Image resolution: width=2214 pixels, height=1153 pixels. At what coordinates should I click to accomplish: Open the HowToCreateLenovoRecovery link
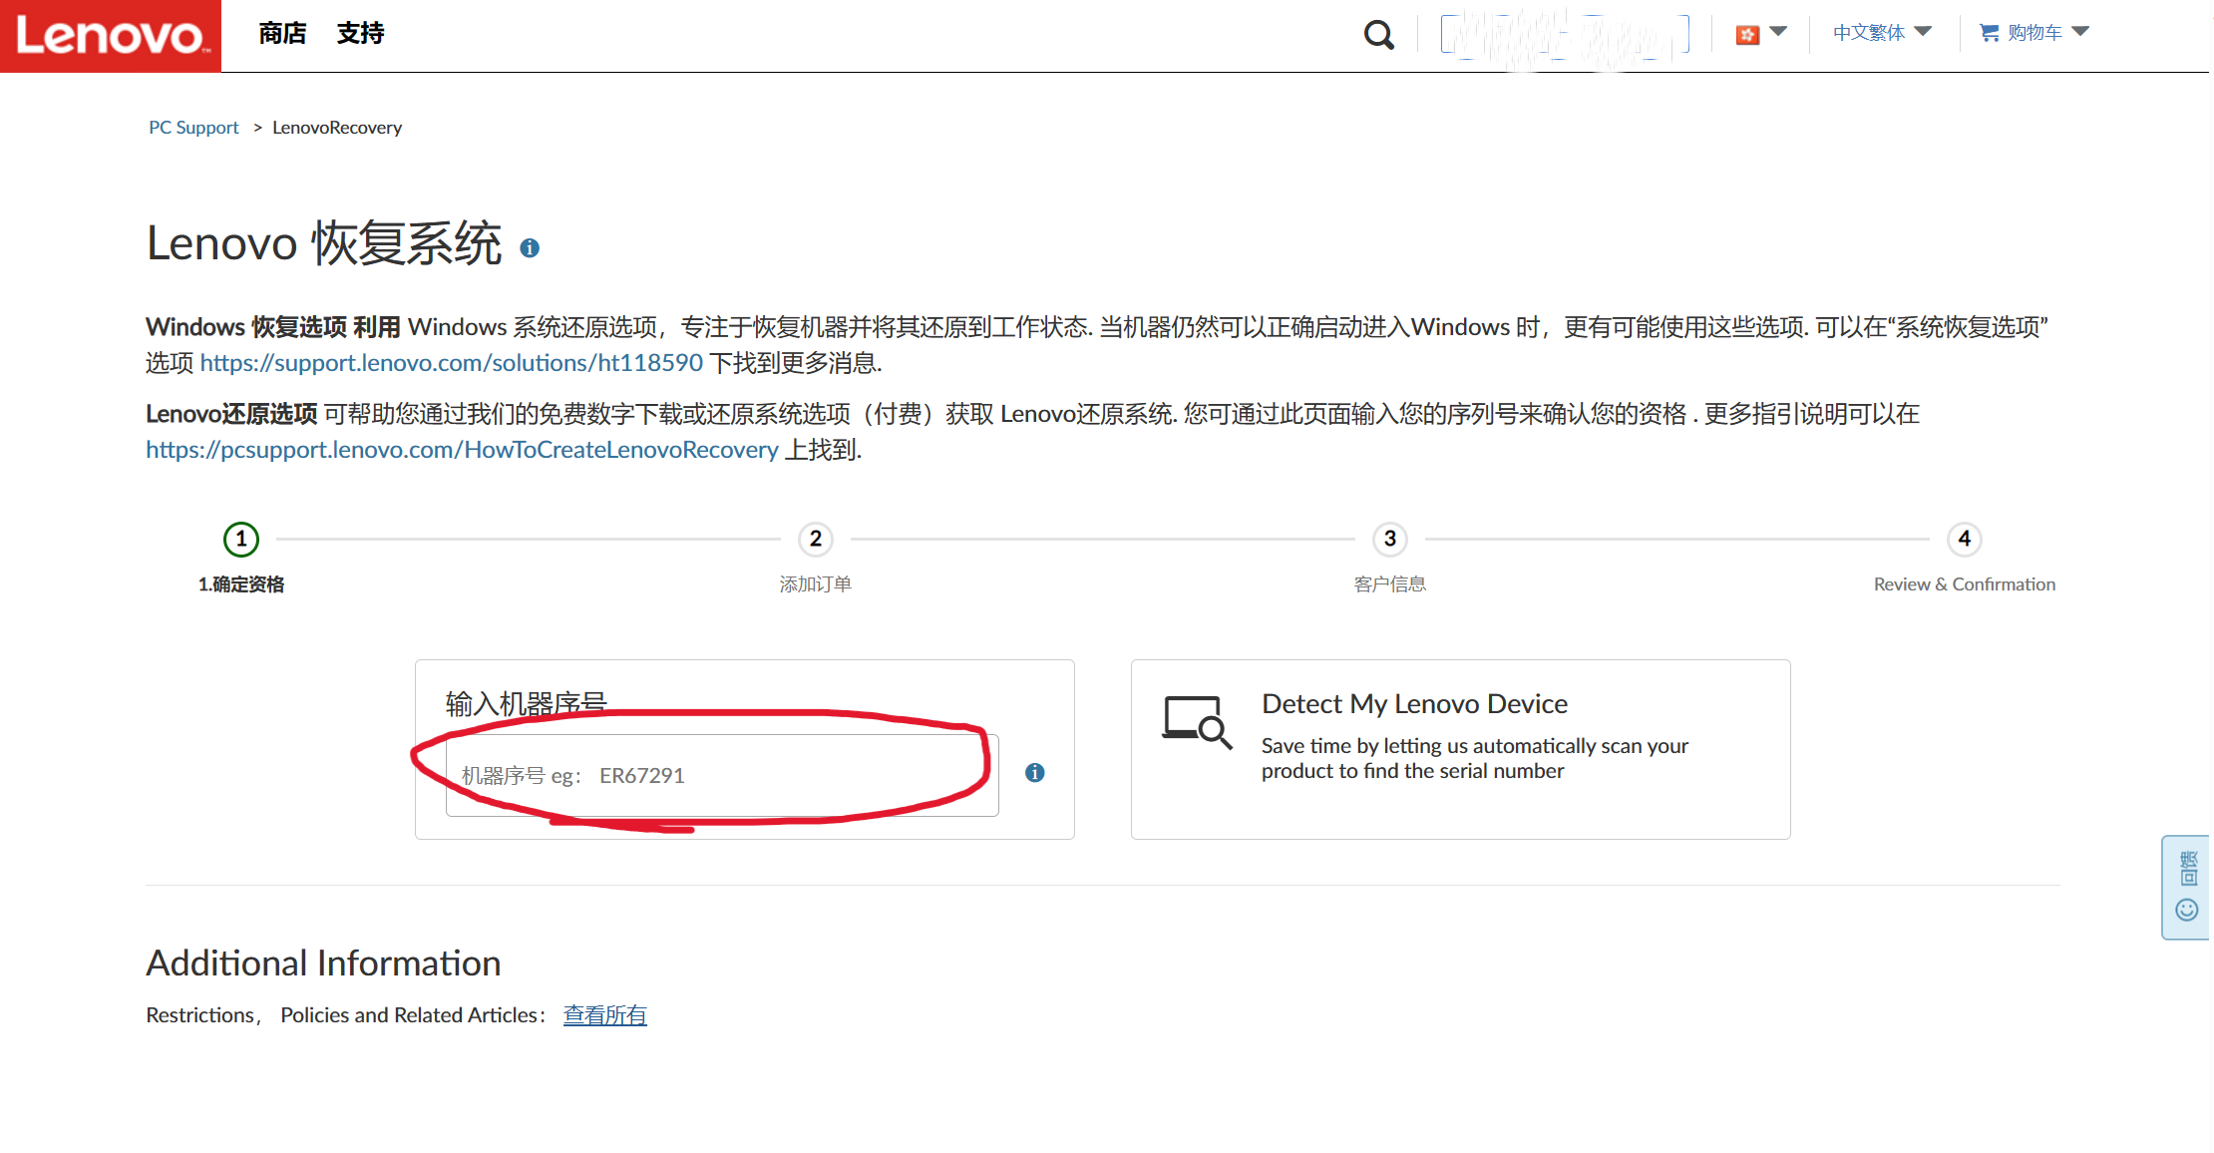coord(462,450)
